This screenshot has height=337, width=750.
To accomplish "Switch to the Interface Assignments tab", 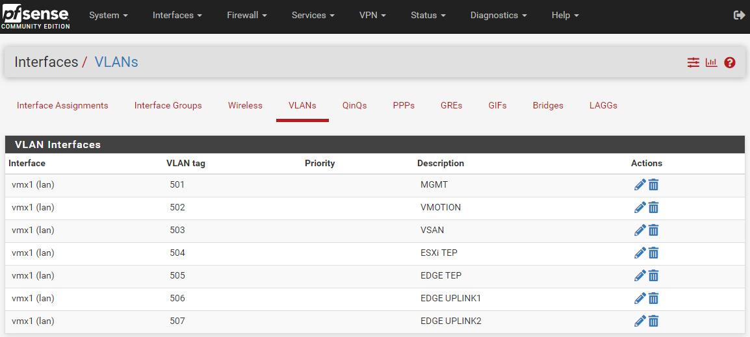I will [62, 105].
